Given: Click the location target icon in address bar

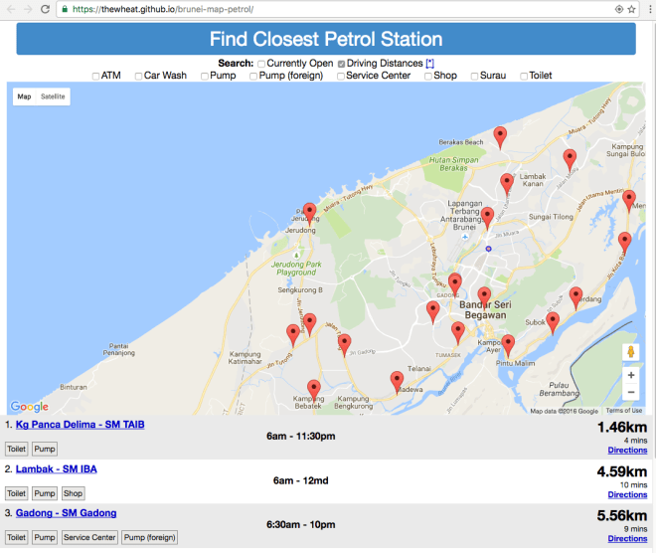Looking at the screenshot, I should [619, 9].
